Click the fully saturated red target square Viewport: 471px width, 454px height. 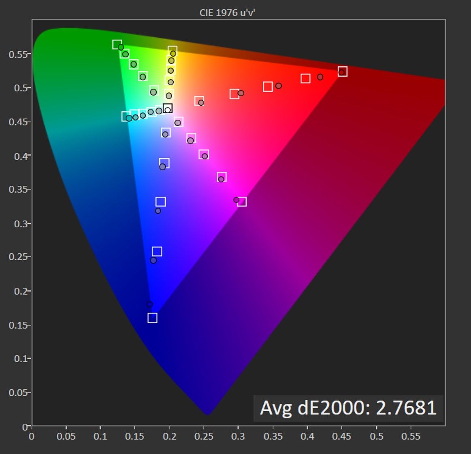[343, 71]
